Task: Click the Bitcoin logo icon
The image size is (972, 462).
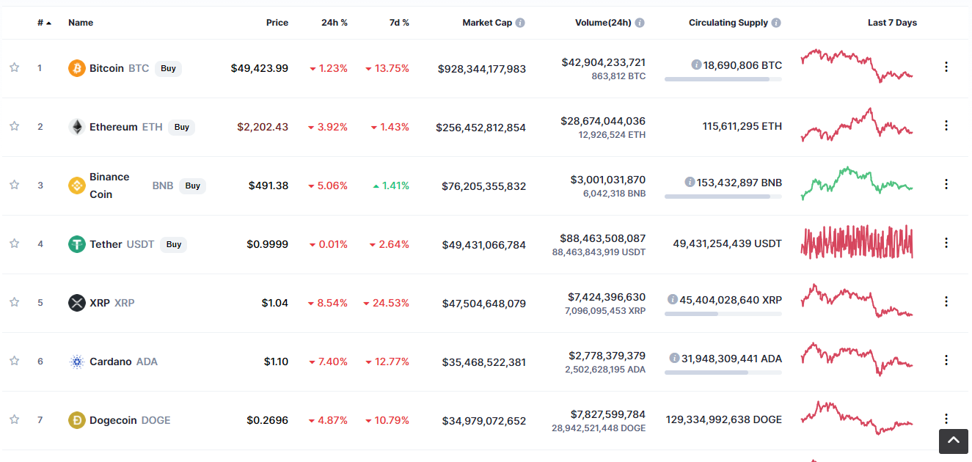Action: pos(77,68)
